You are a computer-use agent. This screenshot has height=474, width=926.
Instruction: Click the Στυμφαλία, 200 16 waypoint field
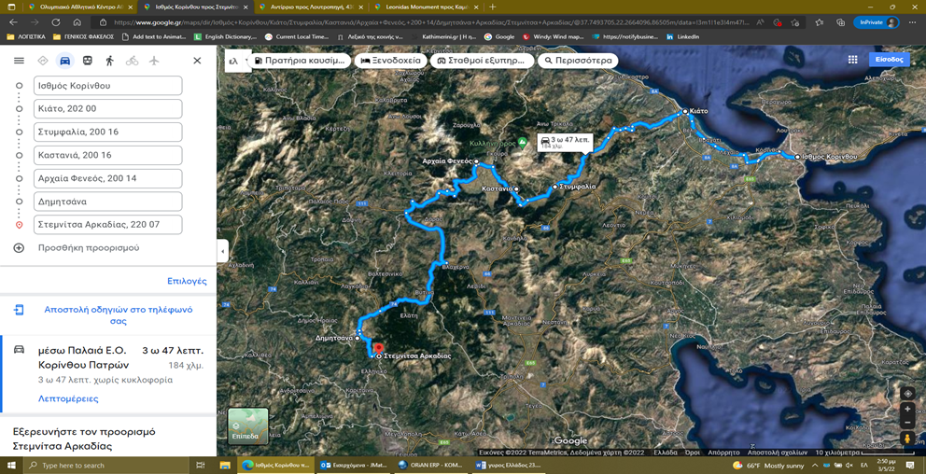point(108,132)
